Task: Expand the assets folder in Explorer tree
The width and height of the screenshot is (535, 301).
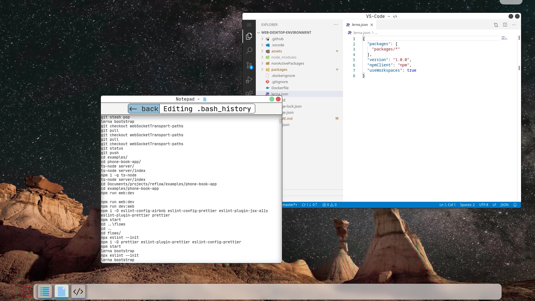Action: [x=277, y=51]
